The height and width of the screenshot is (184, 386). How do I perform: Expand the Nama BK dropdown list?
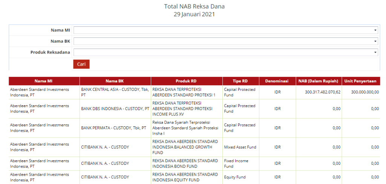[225, 41]
